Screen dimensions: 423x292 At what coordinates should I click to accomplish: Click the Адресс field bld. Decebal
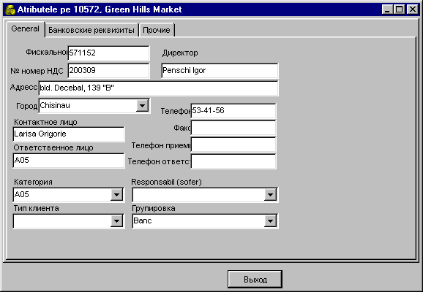[158, 88]
